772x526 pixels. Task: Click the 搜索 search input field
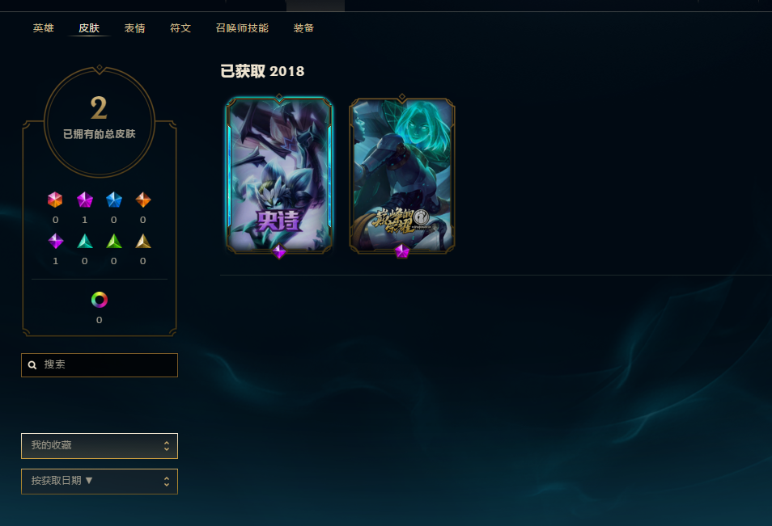pos(100,364)
